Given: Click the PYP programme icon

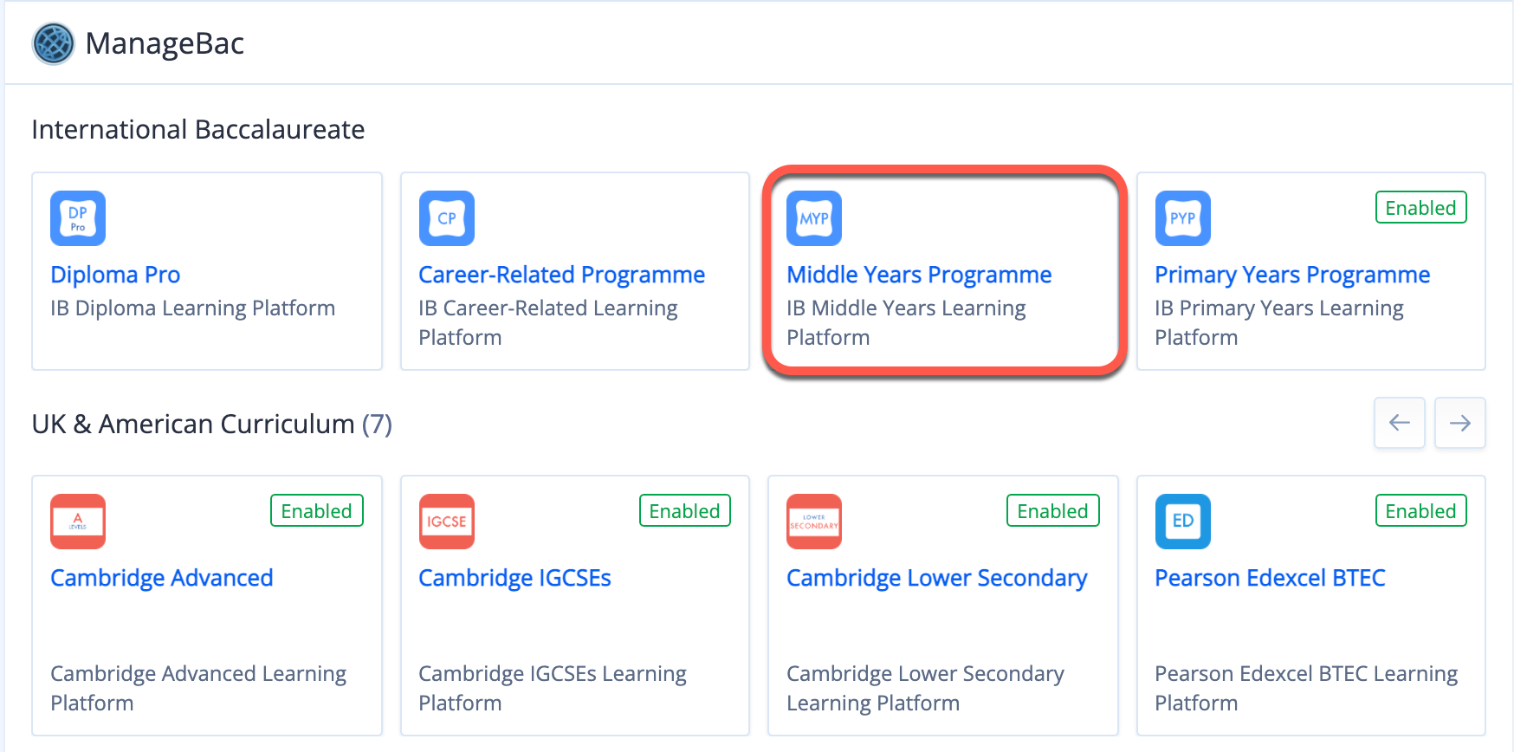Looking at the screenshot, I should pyautogui.click(x=1183, y=218).
